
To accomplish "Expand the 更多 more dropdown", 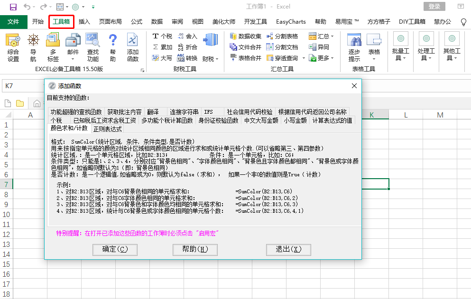I will 322,58.
